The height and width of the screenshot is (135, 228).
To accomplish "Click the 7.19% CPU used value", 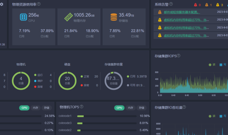I will click(25, 31).
